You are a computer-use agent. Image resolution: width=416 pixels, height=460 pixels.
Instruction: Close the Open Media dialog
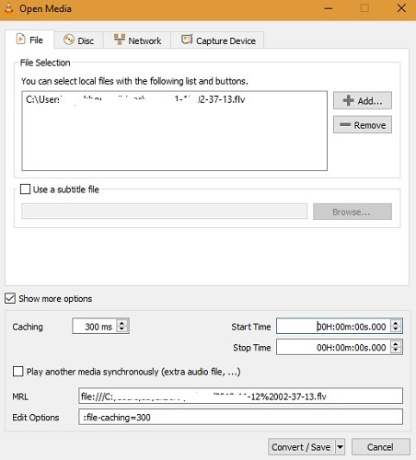(x=401, y=8)
